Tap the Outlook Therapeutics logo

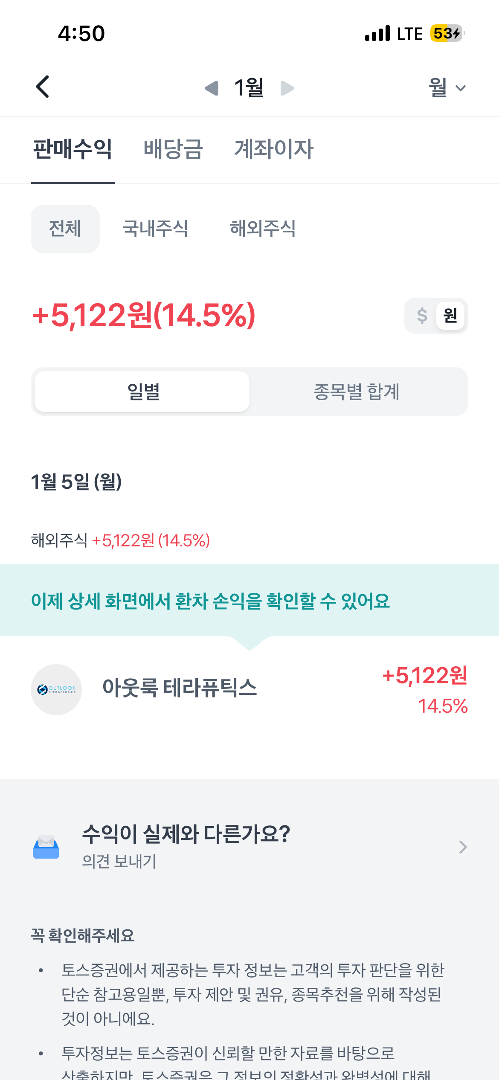[56, 689]
